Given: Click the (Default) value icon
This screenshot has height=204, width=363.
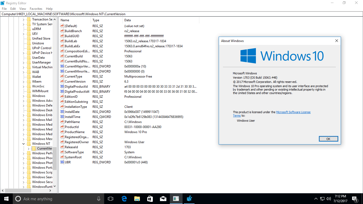Looking at the screenshot, I should click(62, 26).
